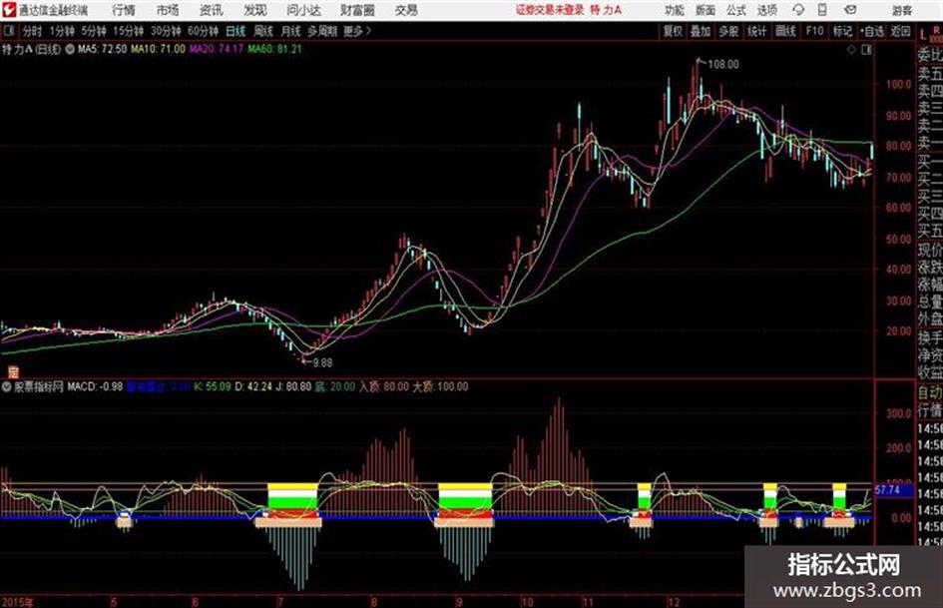
Task: Click the K: 55.09 indicator value
Action: 213,387
